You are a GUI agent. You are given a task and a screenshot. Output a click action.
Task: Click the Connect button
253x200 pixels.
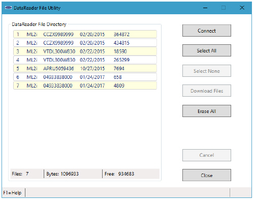[207, 31]
